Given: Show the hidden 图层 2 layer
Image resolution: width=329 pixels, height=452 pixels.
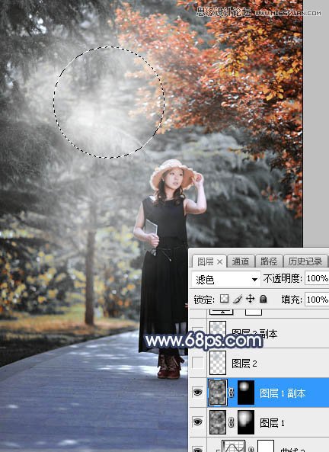Looking at the screenshot, I should (x=198, y=363).
